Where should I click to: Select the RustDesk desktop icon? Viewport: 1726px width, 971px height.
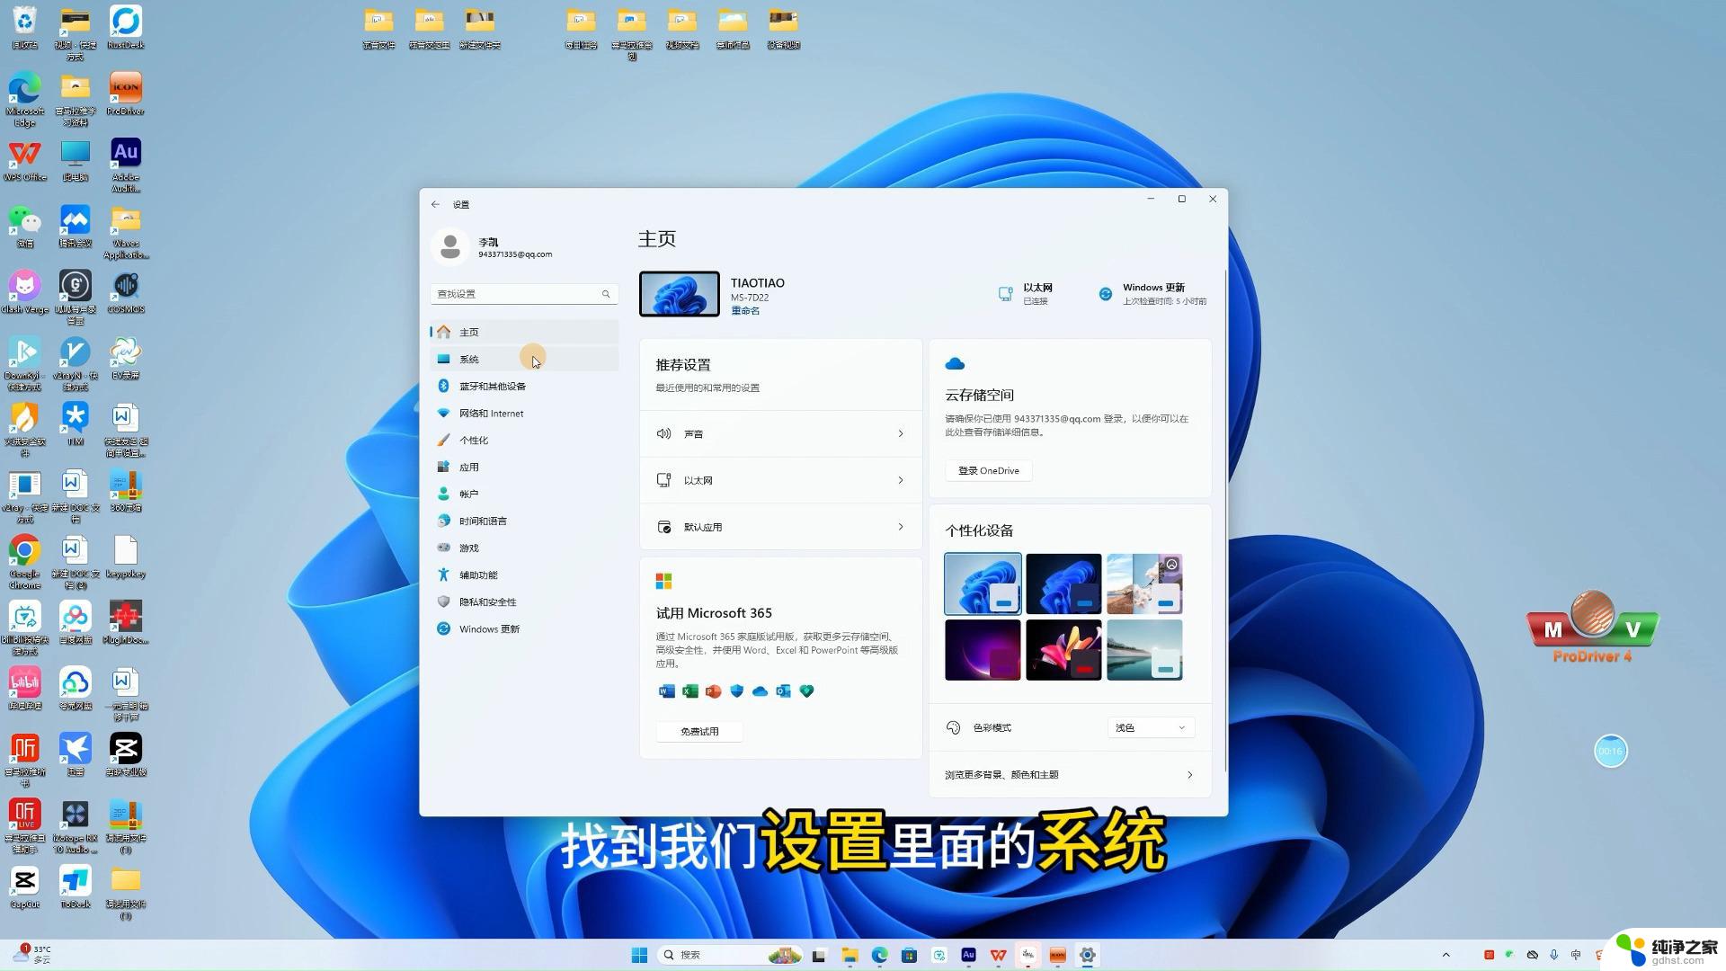pos(126,27)
